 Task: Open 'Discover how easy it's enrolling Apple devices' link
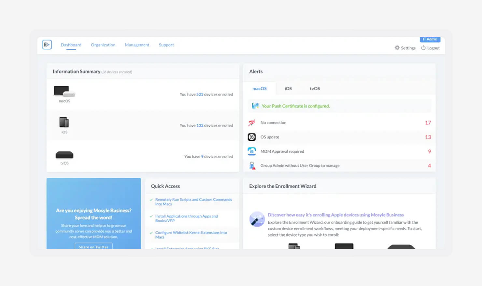pyautogui.click(x=336, y=215)
